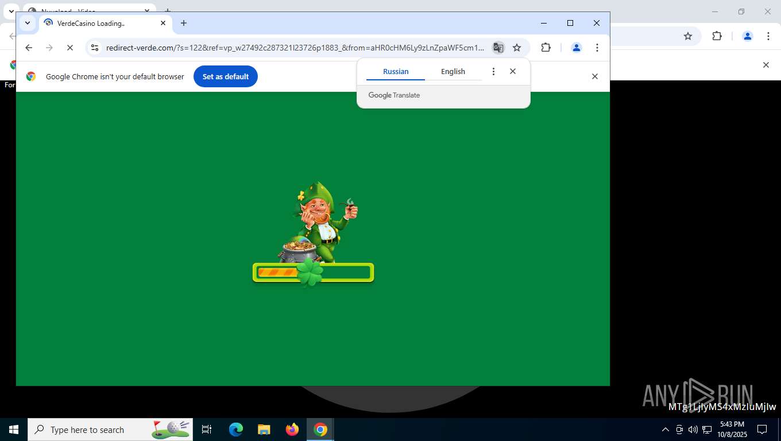Click the Translate icon in the address bar

[498, 48]
